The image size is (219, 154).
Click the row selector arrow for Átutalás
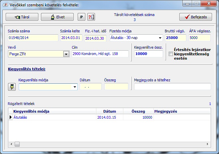[x=10, y=117]
